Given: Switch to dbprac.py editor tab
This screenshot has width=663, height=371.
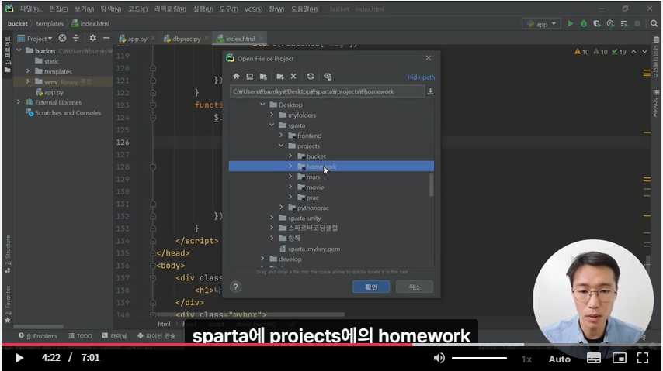Looking at the screenshot, I should coord(186,39).
